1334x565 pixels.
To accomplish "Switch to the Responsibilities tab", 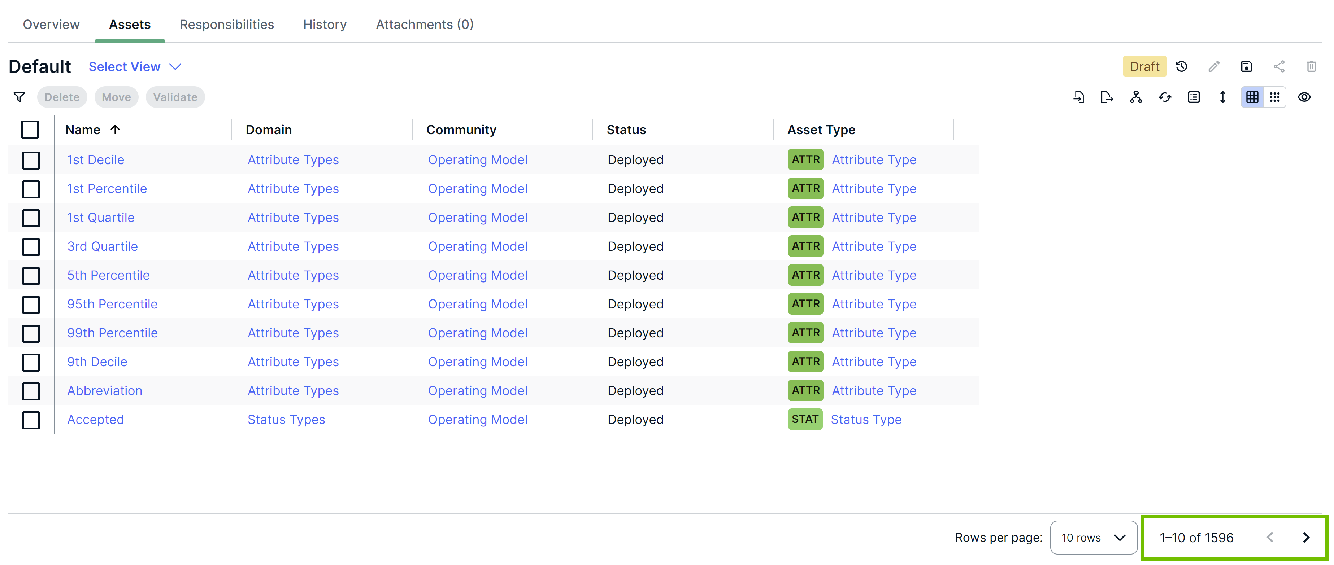I will 227,24.
